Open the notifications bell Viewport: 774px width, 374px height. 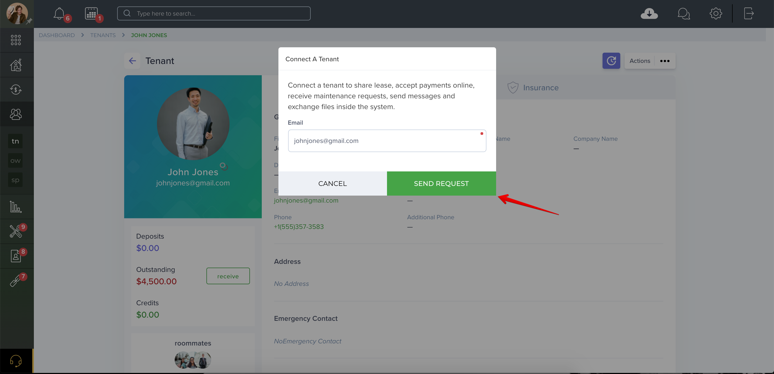coord(59,13)
